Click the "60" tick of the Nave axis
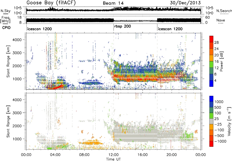This screenshot has height=161, width=232. click(208, 17)
